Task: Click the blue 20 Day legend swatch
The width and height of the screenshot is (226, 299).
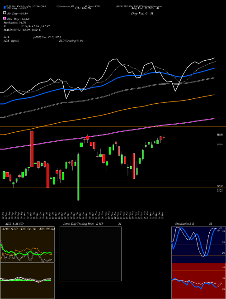Action: [x=5, y=8]
